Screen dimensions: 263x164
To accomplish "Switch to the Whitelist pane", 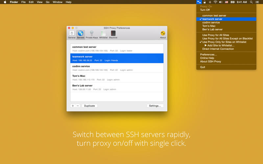I will (x=103, y=34).
